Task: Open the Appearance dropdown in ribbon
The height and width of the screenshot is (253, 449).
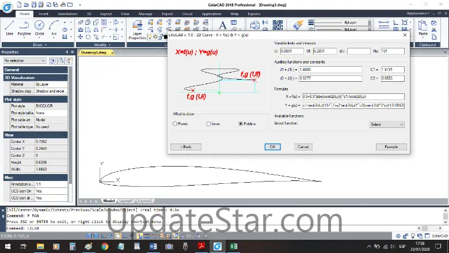Action: [x=418, y=13]
